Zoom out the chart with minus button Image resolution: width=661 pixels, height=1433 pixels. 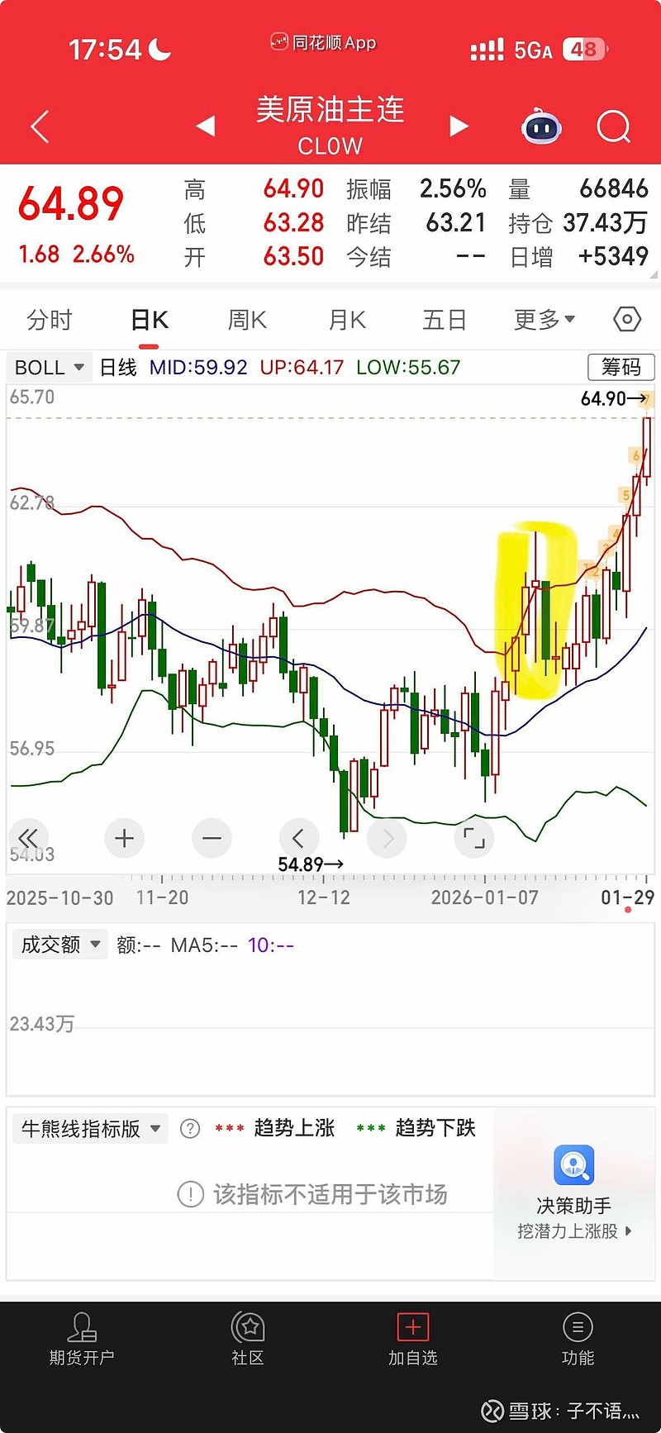[212, 838]
